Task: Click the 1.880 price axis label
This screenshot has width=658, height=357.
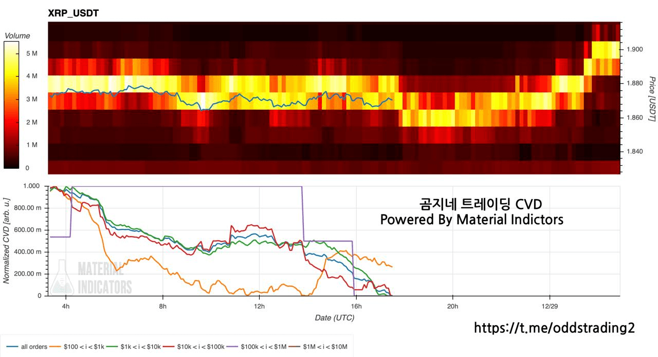Action: (x=634, y=83)
